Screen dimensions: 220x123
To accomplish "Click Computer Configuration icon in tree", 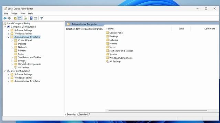I will [x=9, y=27].
